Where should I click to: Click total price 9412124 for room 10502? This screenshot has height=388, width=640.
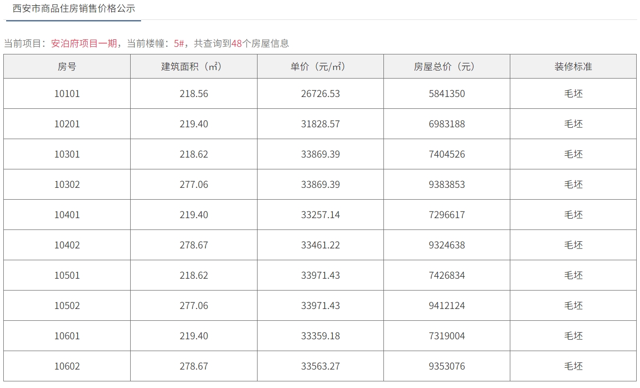(447, 306)
